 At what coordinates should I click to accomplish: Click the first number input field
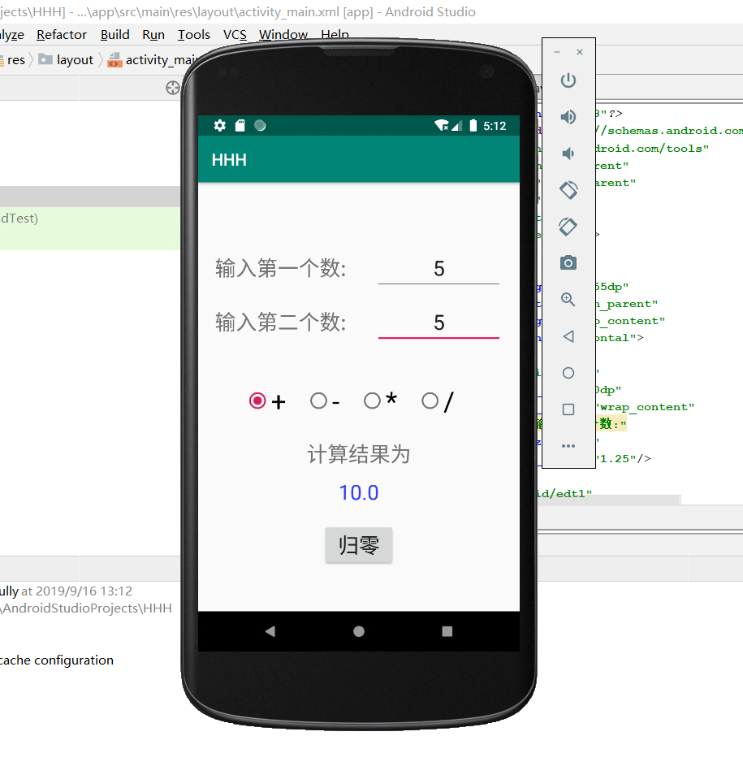tap(438, 269)
